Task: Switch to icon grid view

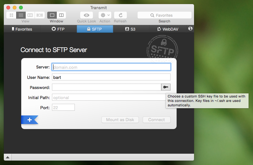Action: [x=11, y=15]
